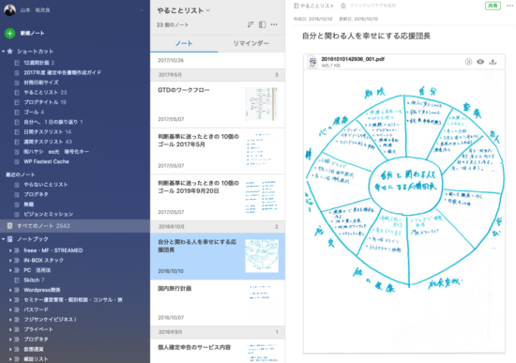Open the note list more options ellipsis
The image size is (516, 363).
pyautogui.click(x=274, y=24)
